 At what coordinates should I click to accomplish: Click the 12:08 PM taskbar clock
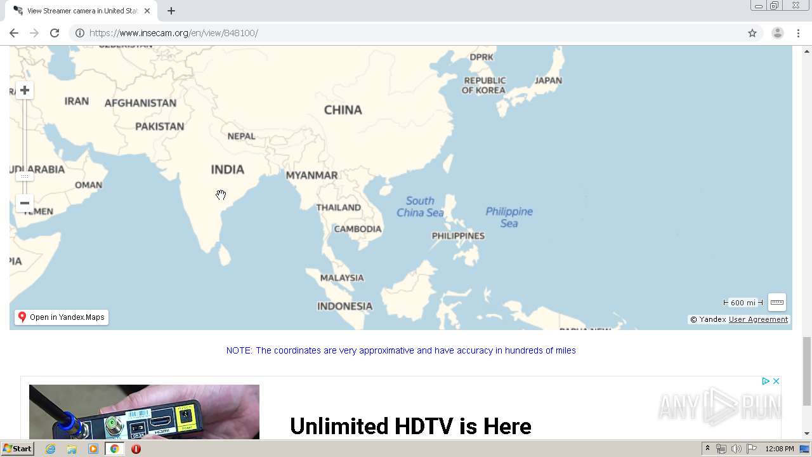pos(780,449)
